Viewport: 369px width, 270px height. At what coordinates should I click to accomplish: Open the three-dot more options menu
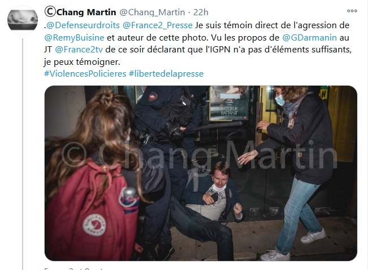click(x=352, y=11)
